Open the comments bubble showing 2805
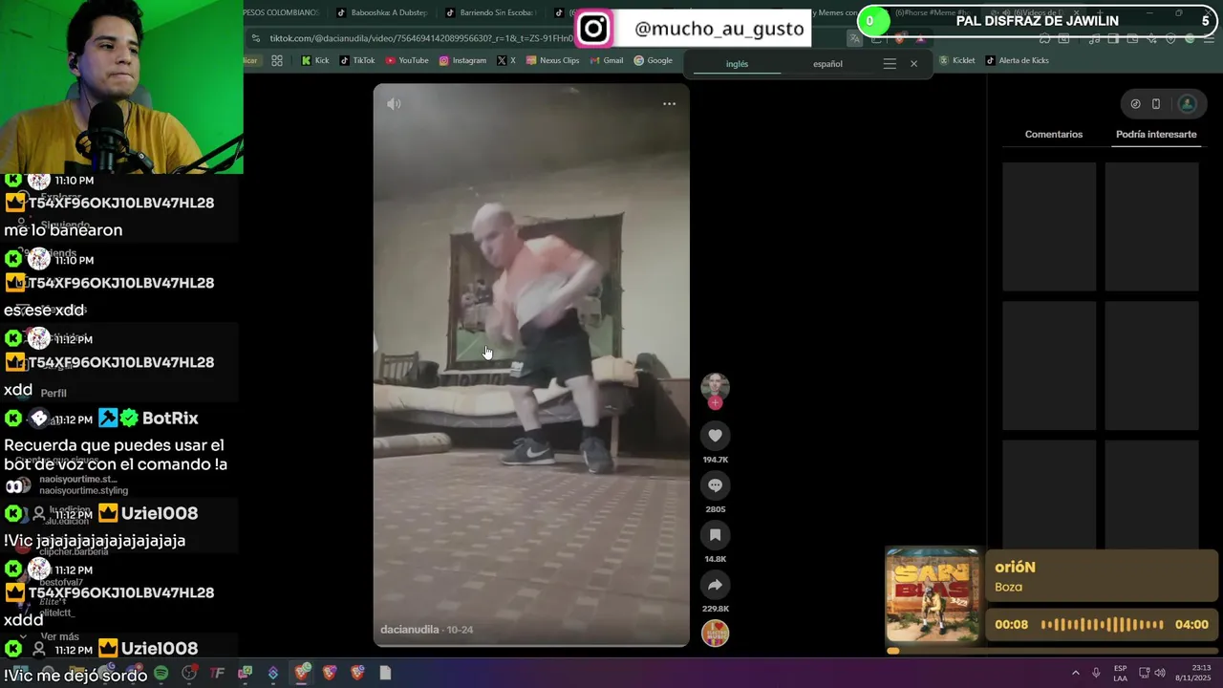 [715, 485]
